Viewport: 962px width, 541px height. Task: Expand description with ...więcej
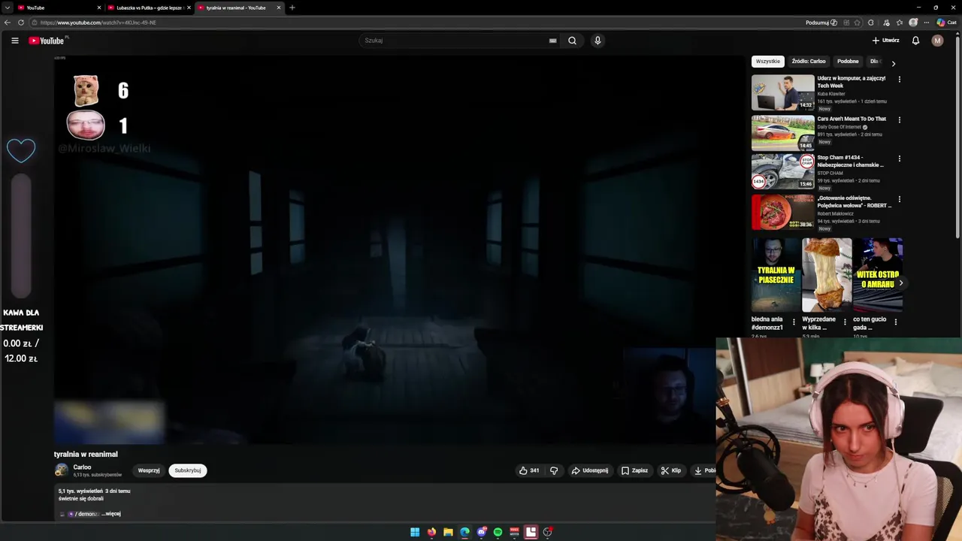click(111, 514)
